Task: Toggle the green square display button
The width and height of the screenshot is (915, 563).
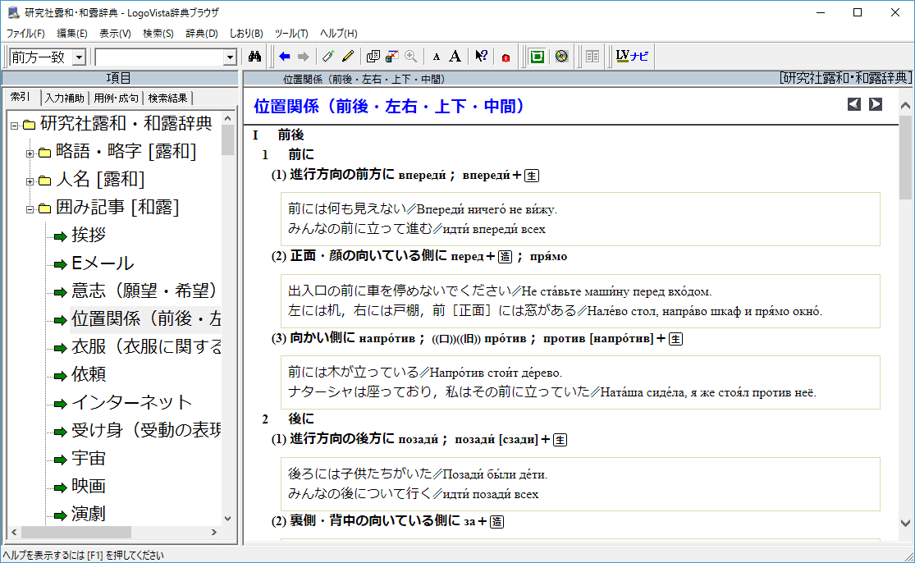Action: [538, 57]
